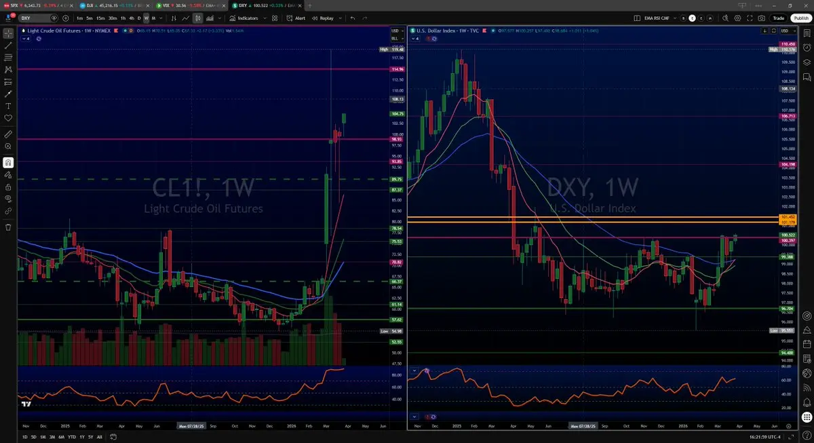Select the D daily timeframe
The width and height of the screenshot is (814, 443).
coord(139,18)
